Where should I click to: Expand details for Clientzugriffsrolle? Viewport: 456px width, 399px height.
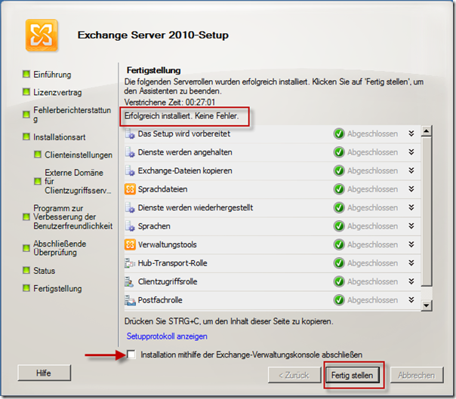[x=411, y=281]
